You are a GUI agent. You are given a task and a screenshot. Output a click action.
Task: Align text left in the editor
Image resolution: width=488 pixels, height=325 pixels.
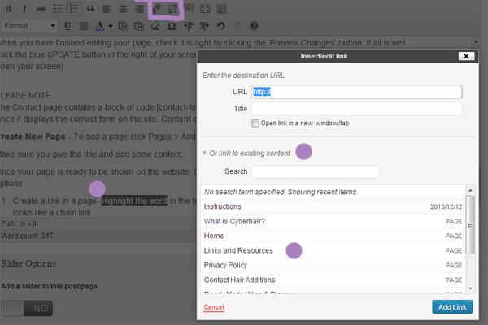tap(107, 9)
